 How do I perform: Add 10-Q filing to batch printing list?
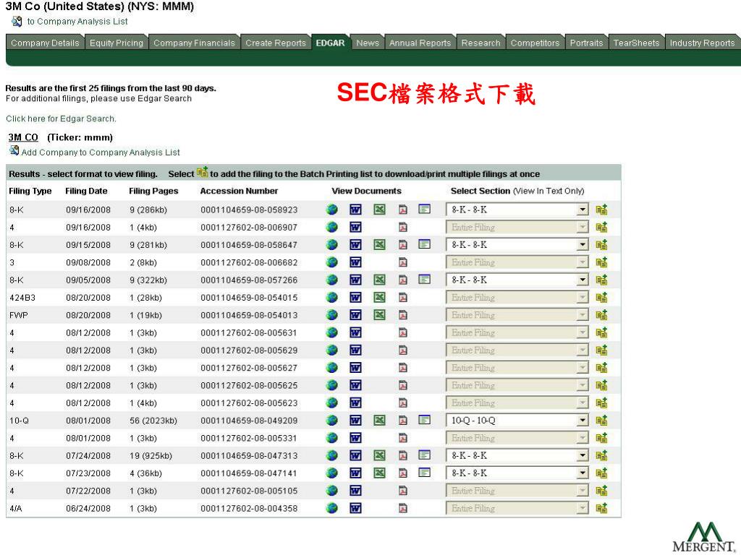click(x=601, y=421)
